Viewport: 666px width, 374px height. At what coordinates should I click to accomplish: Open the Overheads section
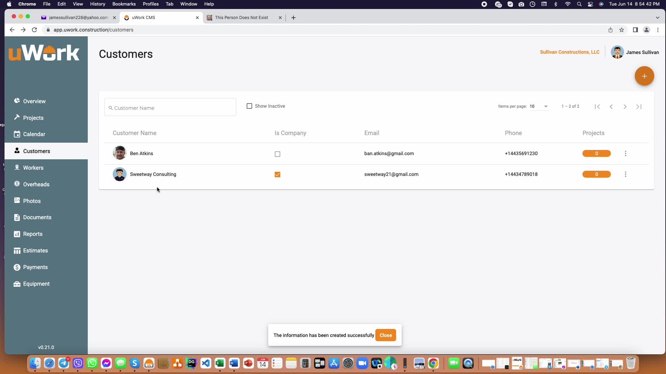[36, 184]
